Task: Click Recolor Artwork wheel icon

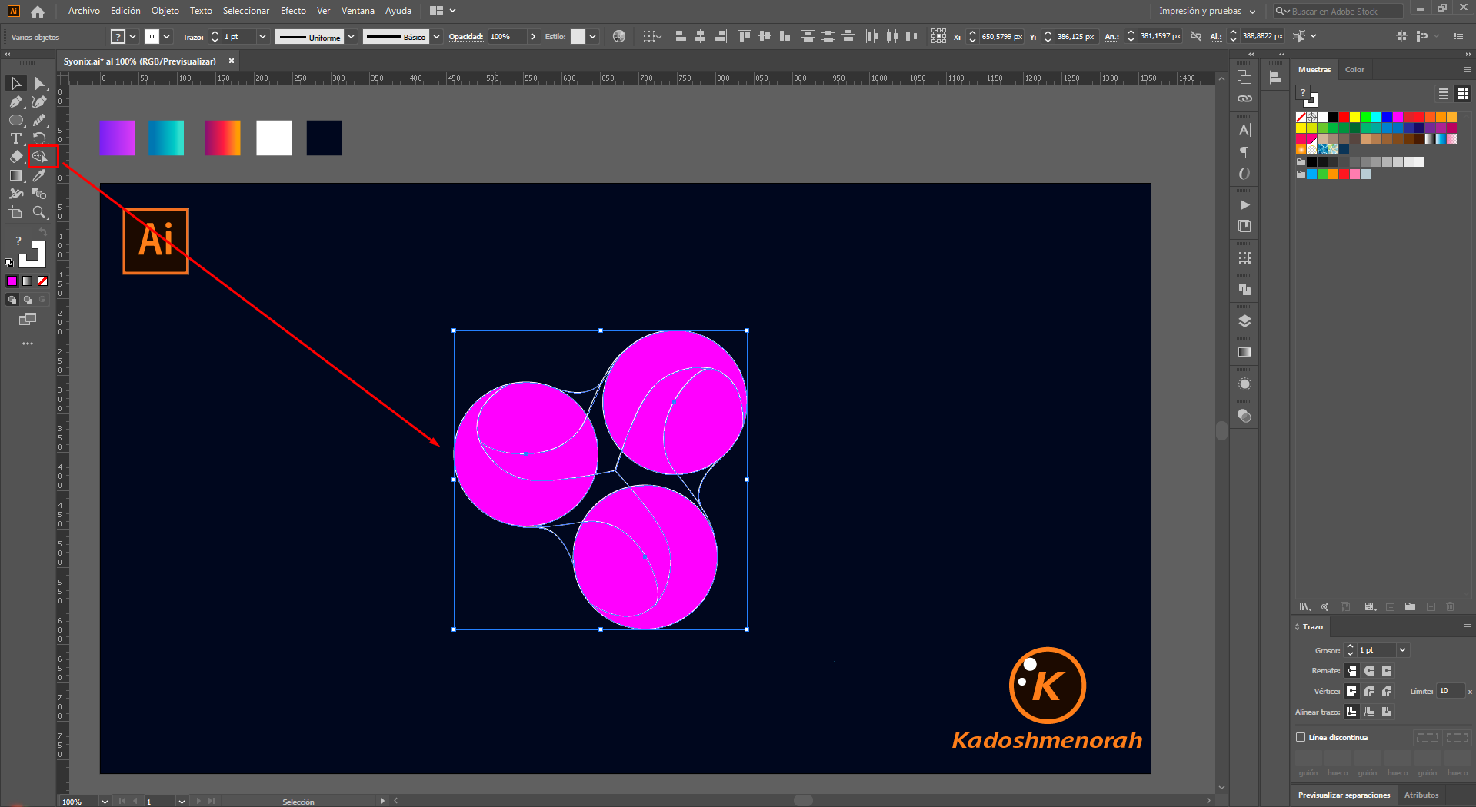Action: click(x=619, y=36)
